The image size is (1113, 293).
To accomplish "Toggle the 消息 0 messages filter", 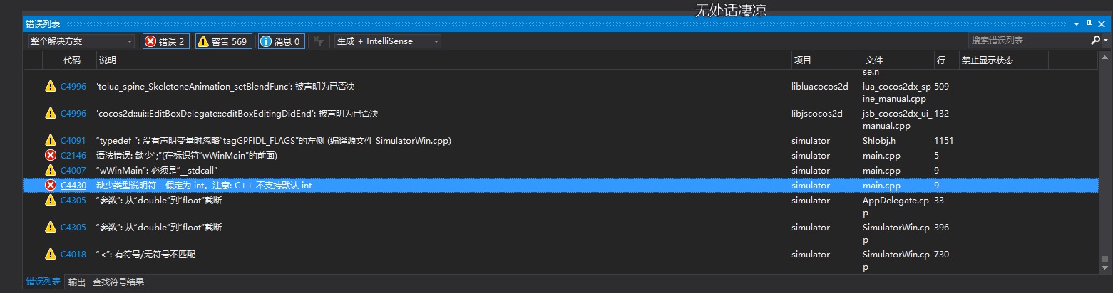I will pyautogui.click(x=281, y=41).
